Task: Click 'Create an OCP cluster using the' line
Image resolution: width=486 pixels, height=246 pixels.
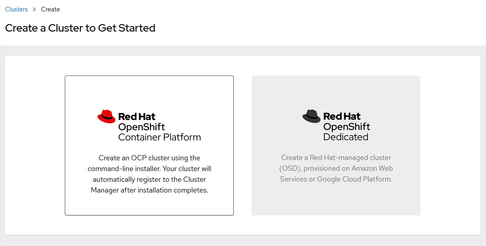Action: click(x=149, y=158)
